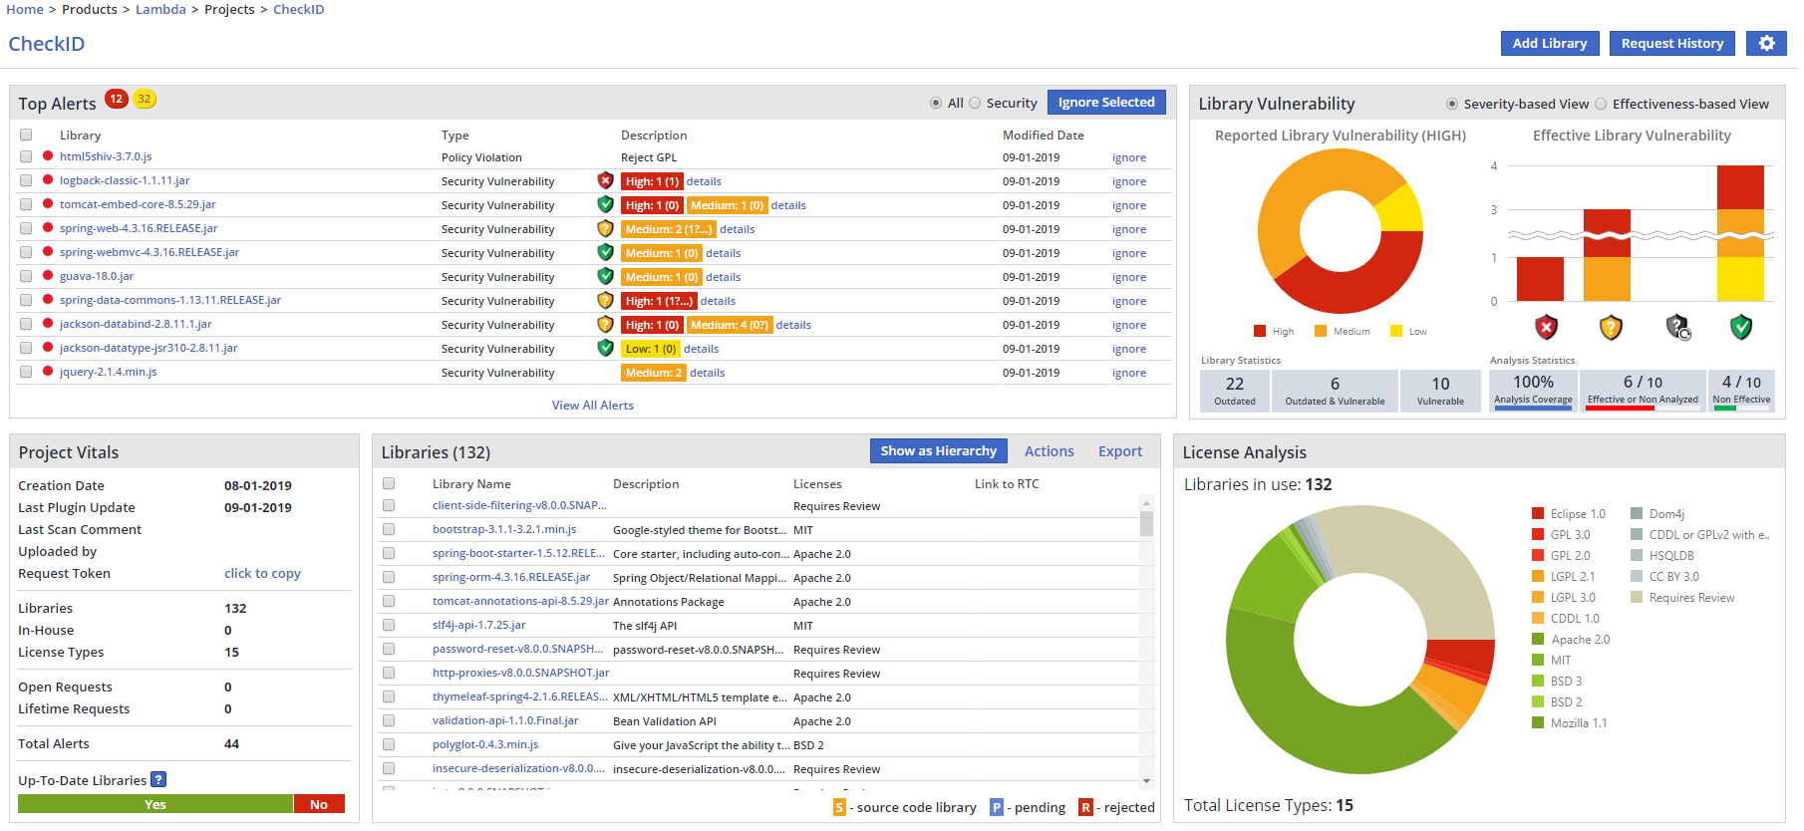Go to Home via the breadcrumb
The image size is (1804, 831).
point(25,9)
